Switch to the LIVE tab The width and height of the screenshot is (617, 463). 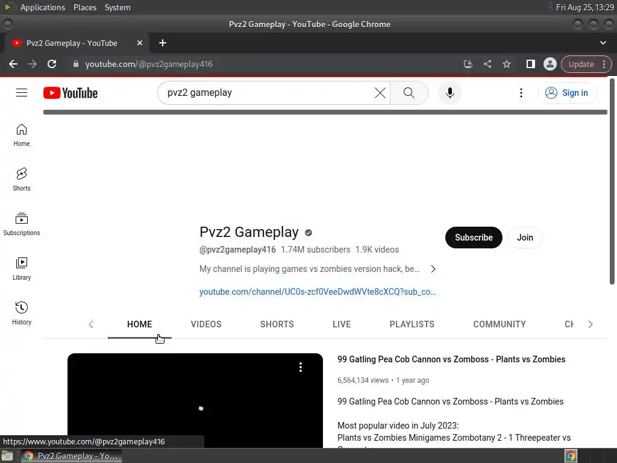point(342,324)
